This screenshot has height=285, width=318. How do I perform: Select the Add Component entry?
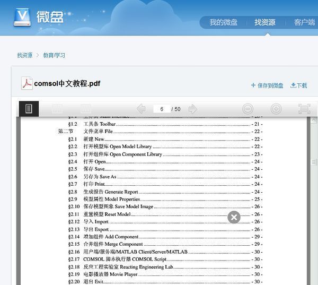click(165, 237)
